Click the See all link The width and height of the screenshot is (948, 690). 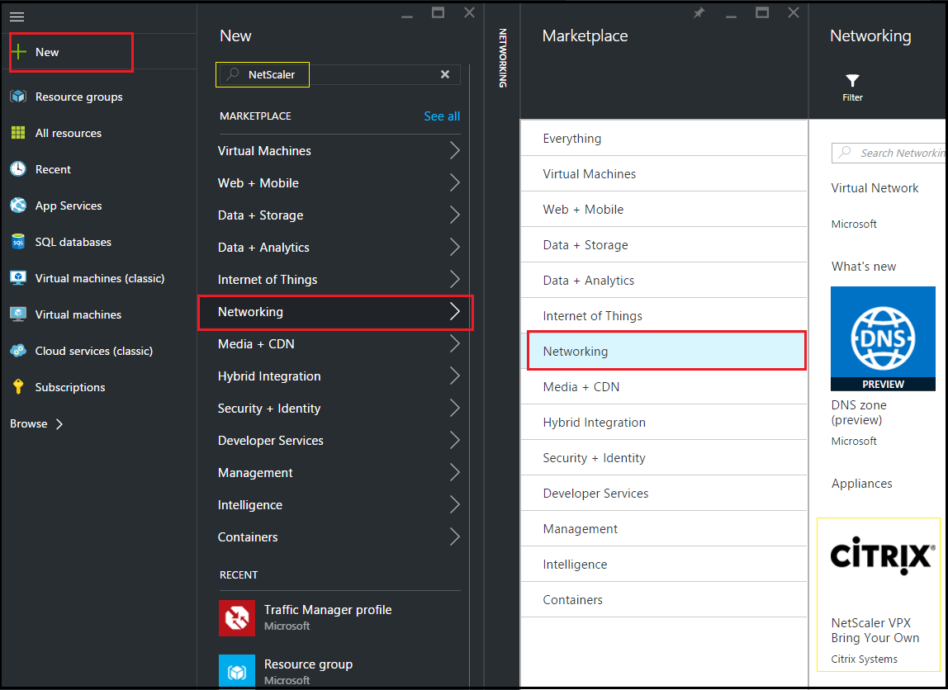[442, 116]
